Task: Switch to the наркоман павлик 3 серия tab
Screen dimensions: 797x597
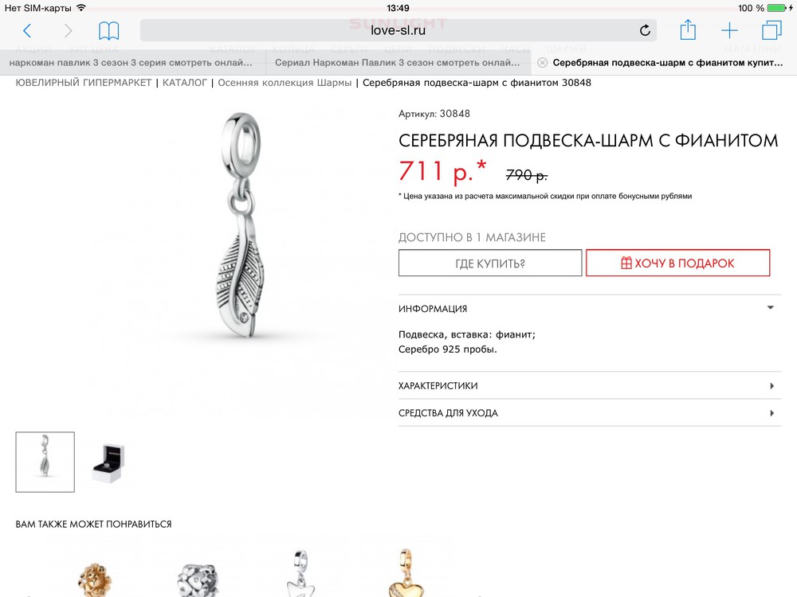Action: 132,62
